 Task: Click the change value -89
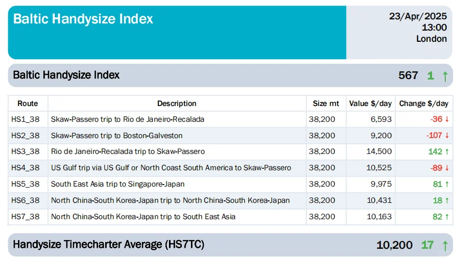point(436,168)
